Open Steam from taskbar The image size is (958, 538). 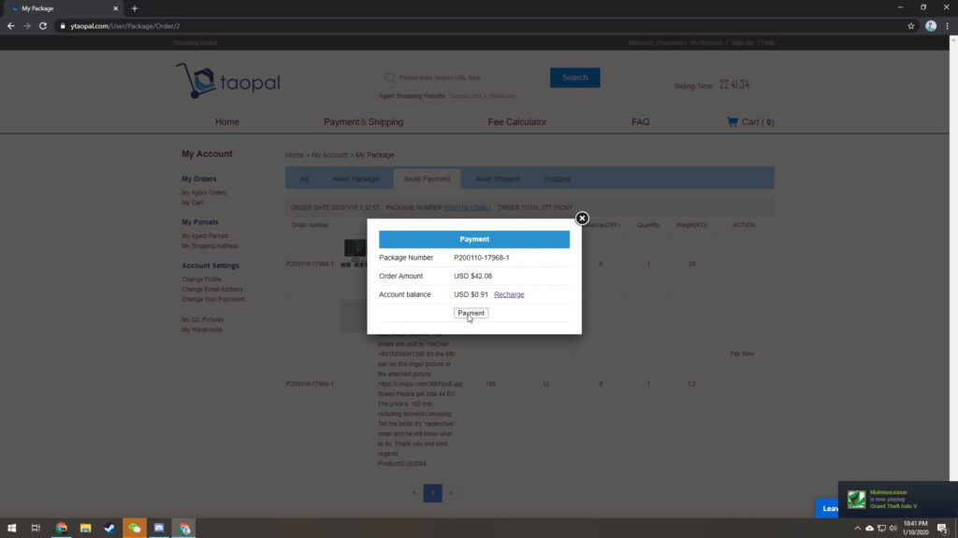[x=110, y=529]
